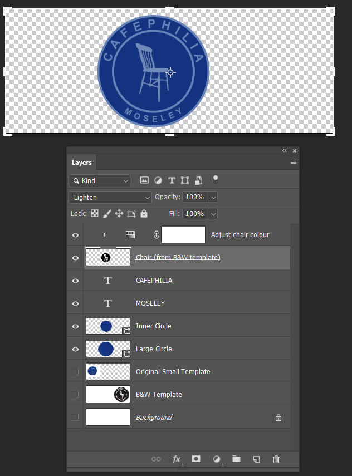Create new fill or adjustment layer icon
Screen dimensions: 352x476
[x=217, y=459]
